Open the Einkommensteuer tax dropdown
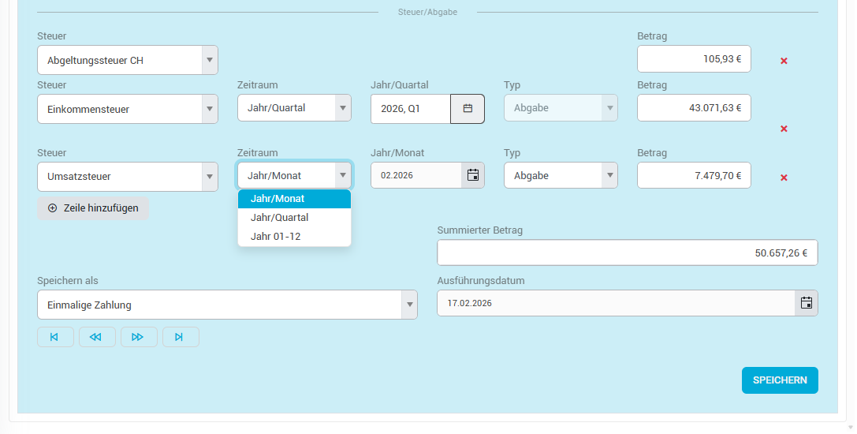Viewport: 857px width, 434px height. tap(209, 109)
